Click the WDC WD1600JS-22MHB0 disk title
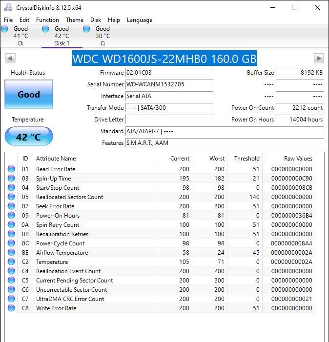 164,58
